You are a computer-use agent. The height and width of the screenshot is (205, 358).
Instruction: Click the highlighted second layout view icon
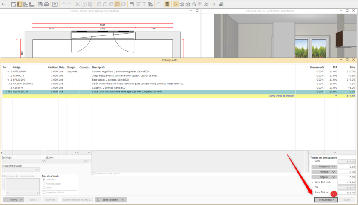point(20,4)
